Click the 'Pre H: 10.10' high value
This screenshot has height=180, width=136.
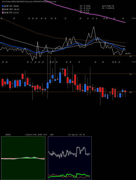pyautogui.click(x=85, y=8)
